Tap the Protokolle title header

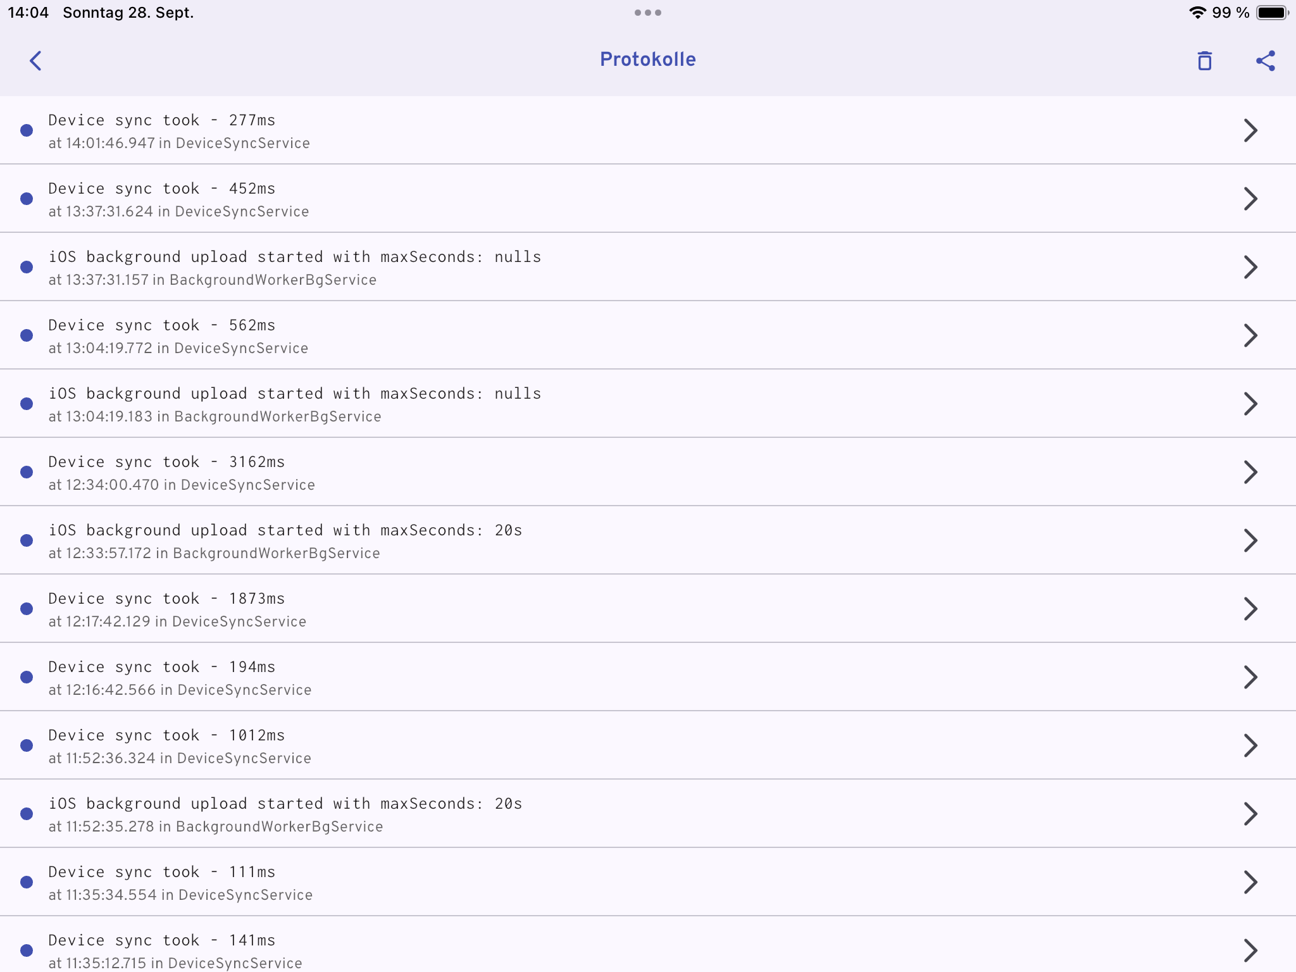pyautogui.click(x=647, y=59)
